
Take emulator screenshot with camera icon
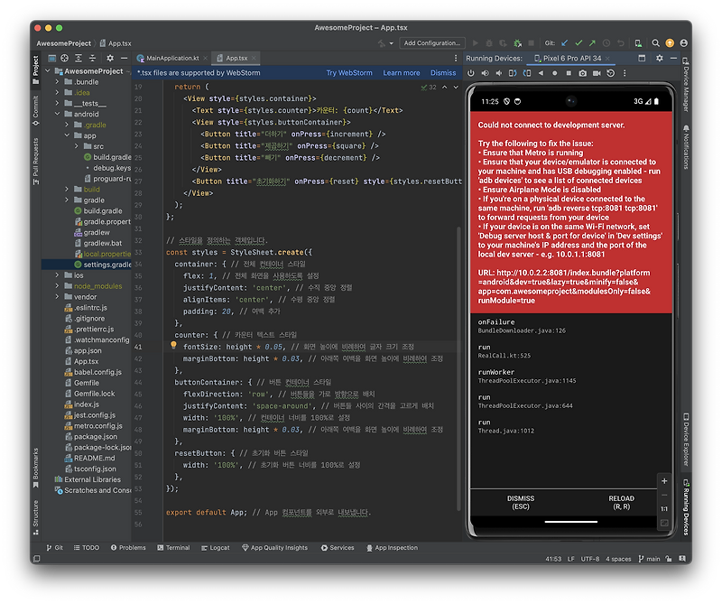[582, 73]
